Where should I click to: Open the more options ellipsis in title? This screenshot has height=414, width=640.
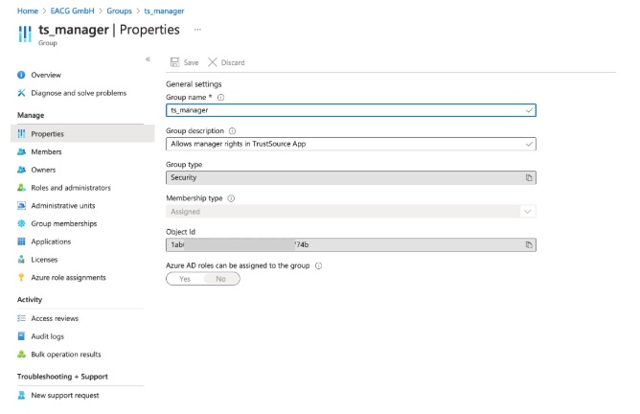pyautogui.click(x=197, y=30)
